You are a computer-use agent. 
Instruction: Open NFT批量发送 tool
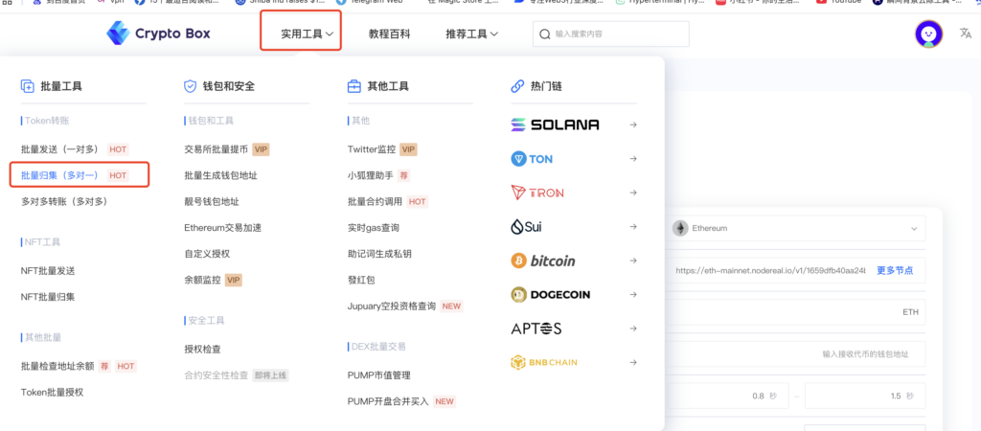point(48,270)
